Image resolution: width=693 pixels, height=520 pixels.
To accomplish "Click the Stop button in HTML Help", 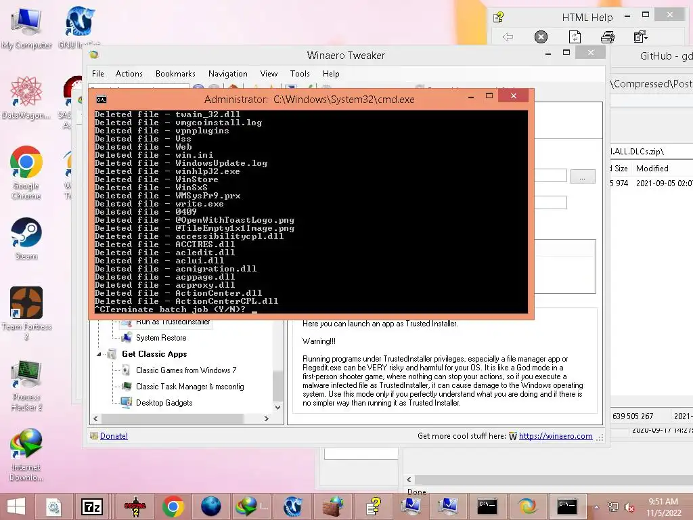I will pyautogui.click(x=541, y=37).
